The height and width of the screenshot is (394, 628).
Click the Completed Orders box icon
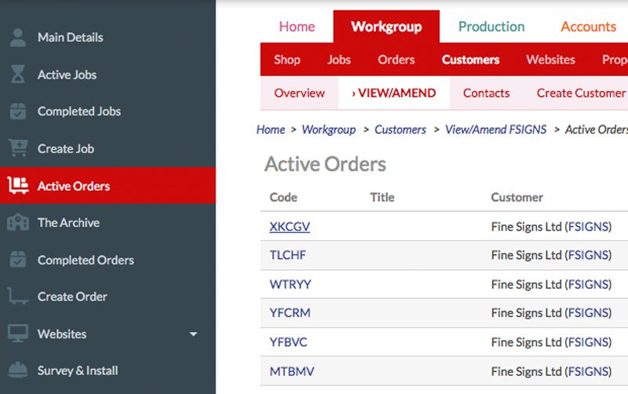click(17, 260)
